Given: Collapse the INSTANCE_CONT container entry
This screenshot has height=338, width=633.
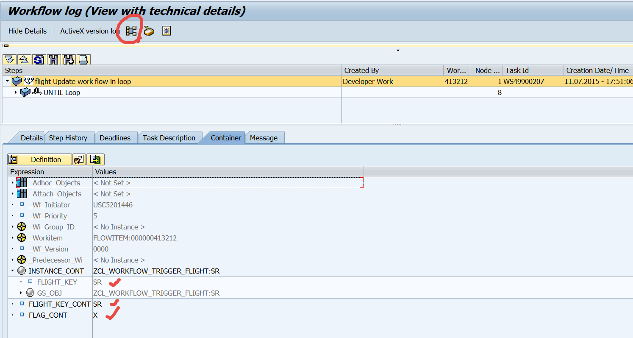Looking at the screenshot, I should (12, 271).
